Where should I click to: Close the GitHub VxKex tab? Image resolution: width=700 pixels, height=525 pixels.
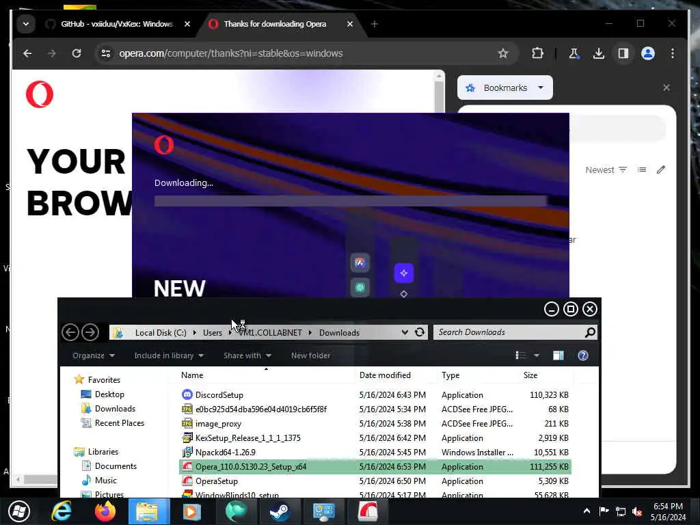click(x=187, y=24)
